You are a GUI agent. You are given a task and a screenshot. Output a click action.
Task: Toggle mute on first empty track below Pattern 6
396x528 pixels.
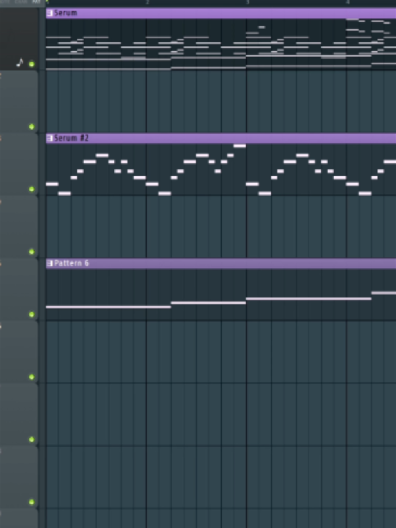click(x=32, y=377)
